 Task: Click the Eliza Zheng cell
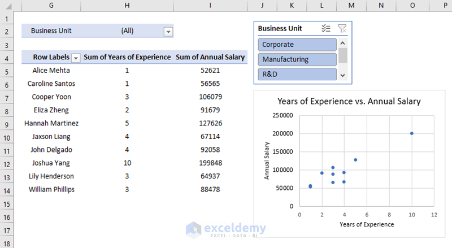tap(51, 110)
